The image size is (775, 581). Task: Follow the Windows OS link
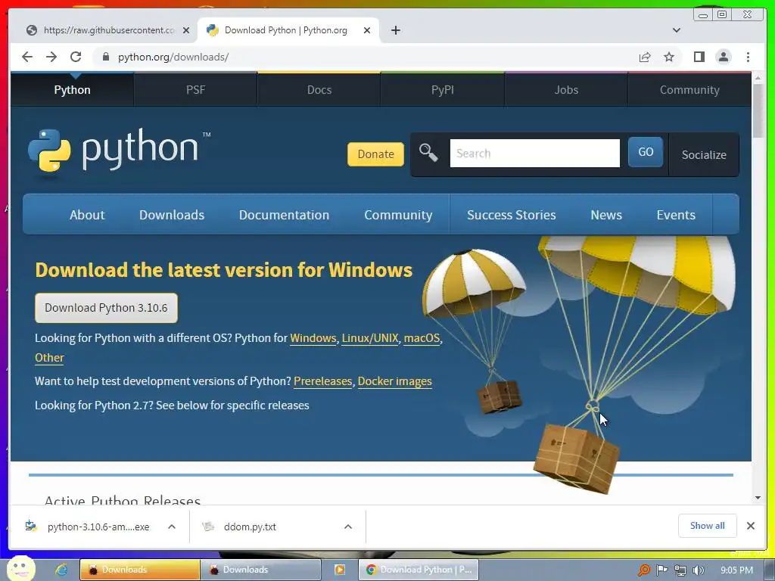(313, 338)
